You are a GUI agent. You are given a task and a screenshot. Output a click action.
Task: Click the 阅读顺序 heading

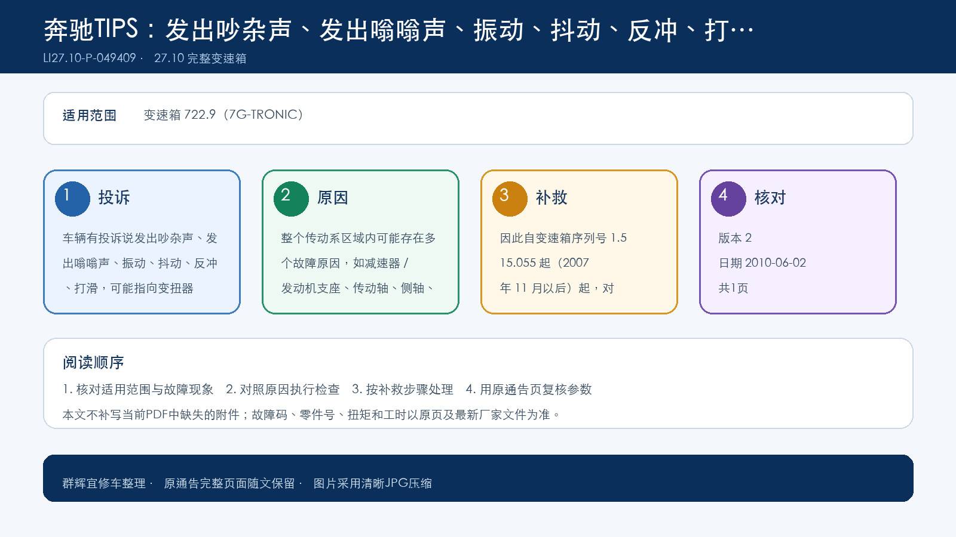click(93, 362)
